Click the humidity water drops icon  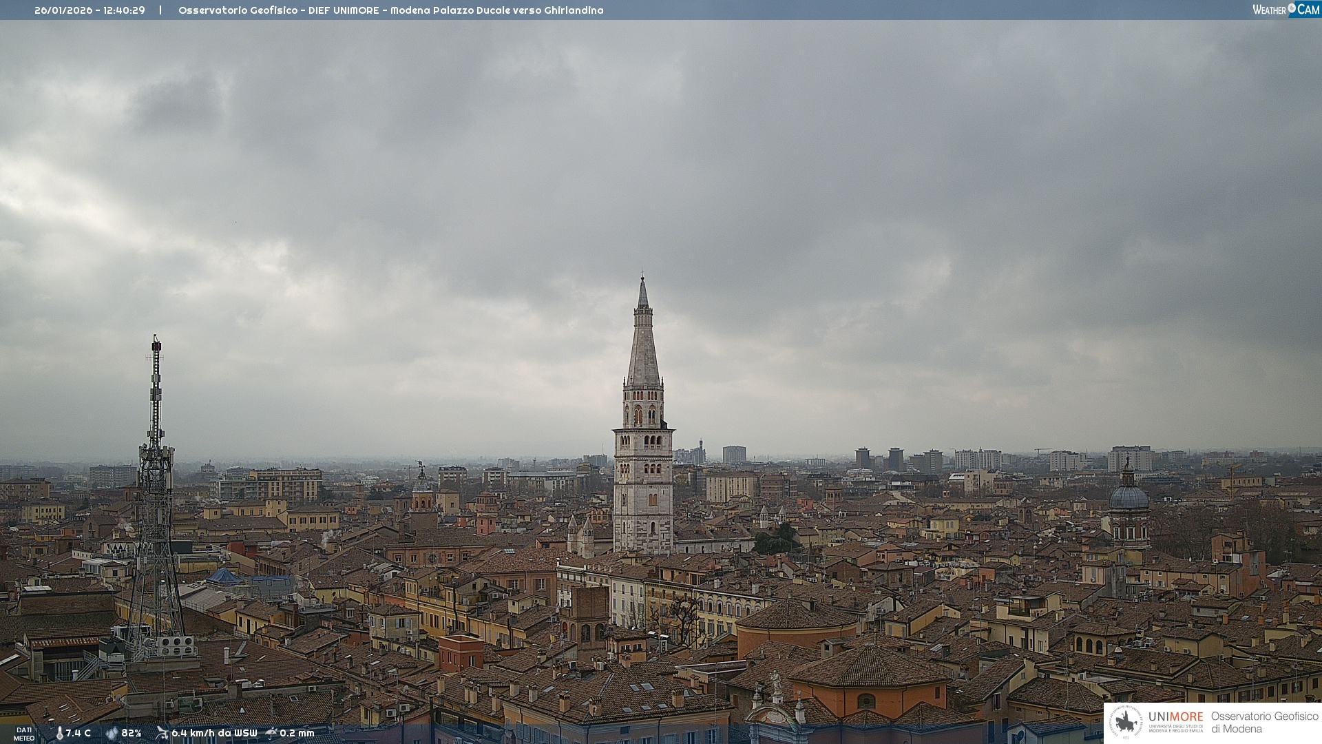tap(112, 733)
